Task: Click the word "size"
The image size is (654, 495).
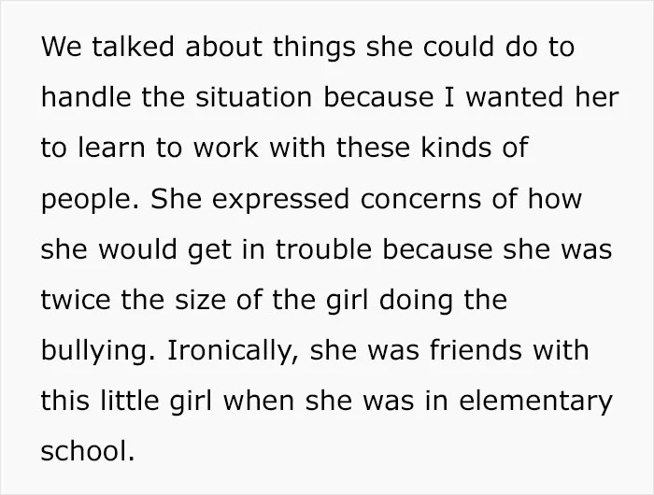Action: [x=200, y=300]
